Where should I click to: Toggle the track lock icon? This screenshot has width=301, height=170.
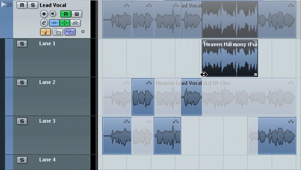pyautogui.click(x=58, y=32)
